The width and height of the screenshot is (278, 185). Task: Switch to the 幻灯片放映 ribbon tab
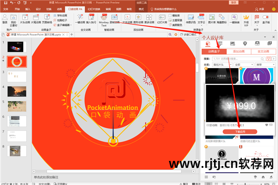point(94,9)
